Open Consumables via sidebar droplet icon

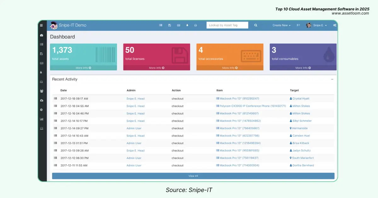click(x=41, y=72)
